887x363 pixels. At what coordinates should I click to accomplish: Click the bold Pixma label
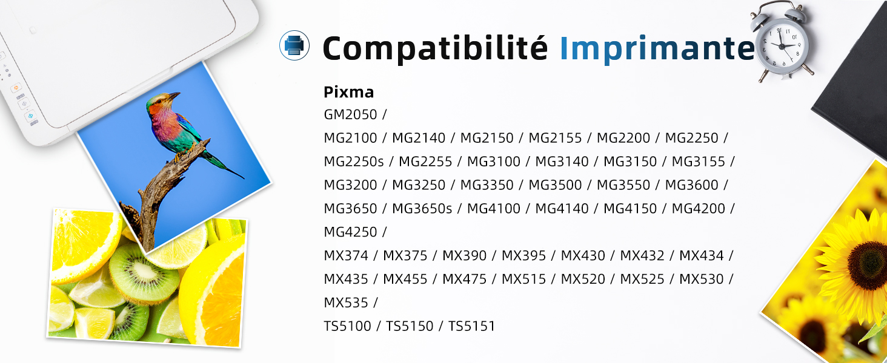tap(349, 92)
